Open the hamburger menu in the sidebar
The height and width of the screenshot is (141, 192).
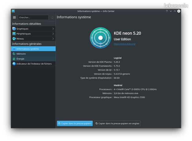pyautogui.click(x=14, y=17)
